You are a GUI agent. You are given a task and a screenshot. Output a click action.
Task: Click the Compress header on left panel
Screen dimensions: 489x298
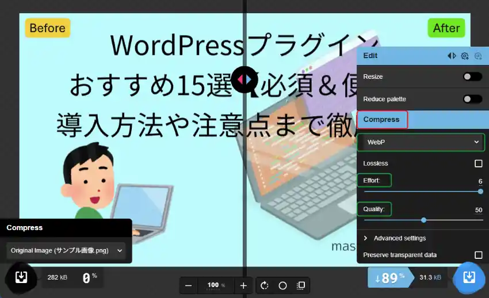click(x=66, y=228)
